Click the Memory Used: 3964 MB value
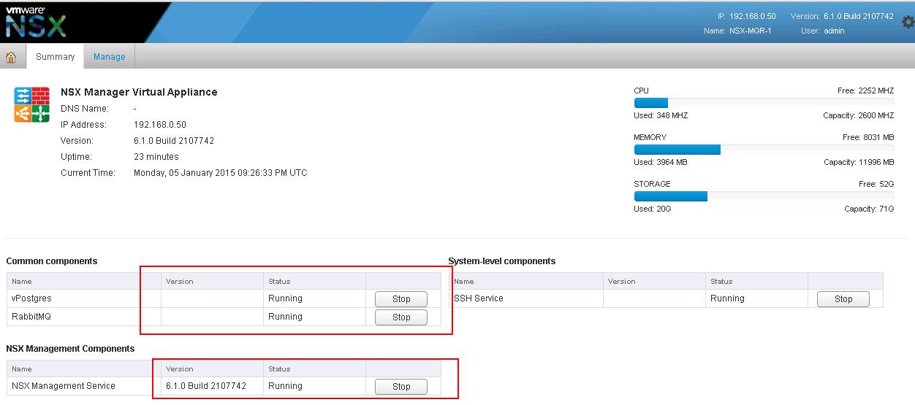 [661, 162]
